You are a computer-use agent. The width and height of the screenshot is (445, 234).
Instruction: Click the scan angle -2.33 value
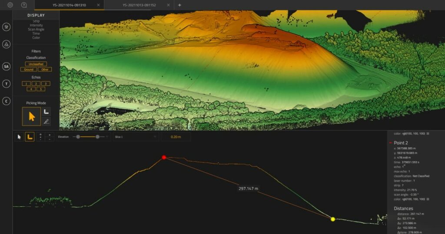(x=414, y=195)
